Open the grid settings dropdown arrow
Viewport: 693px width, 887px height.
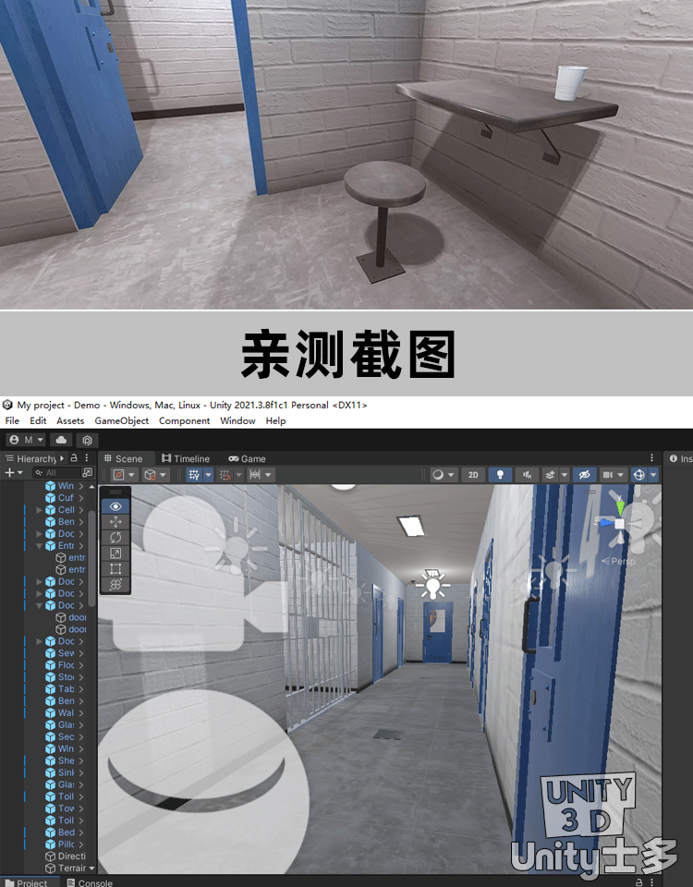[x=208, y=475]
